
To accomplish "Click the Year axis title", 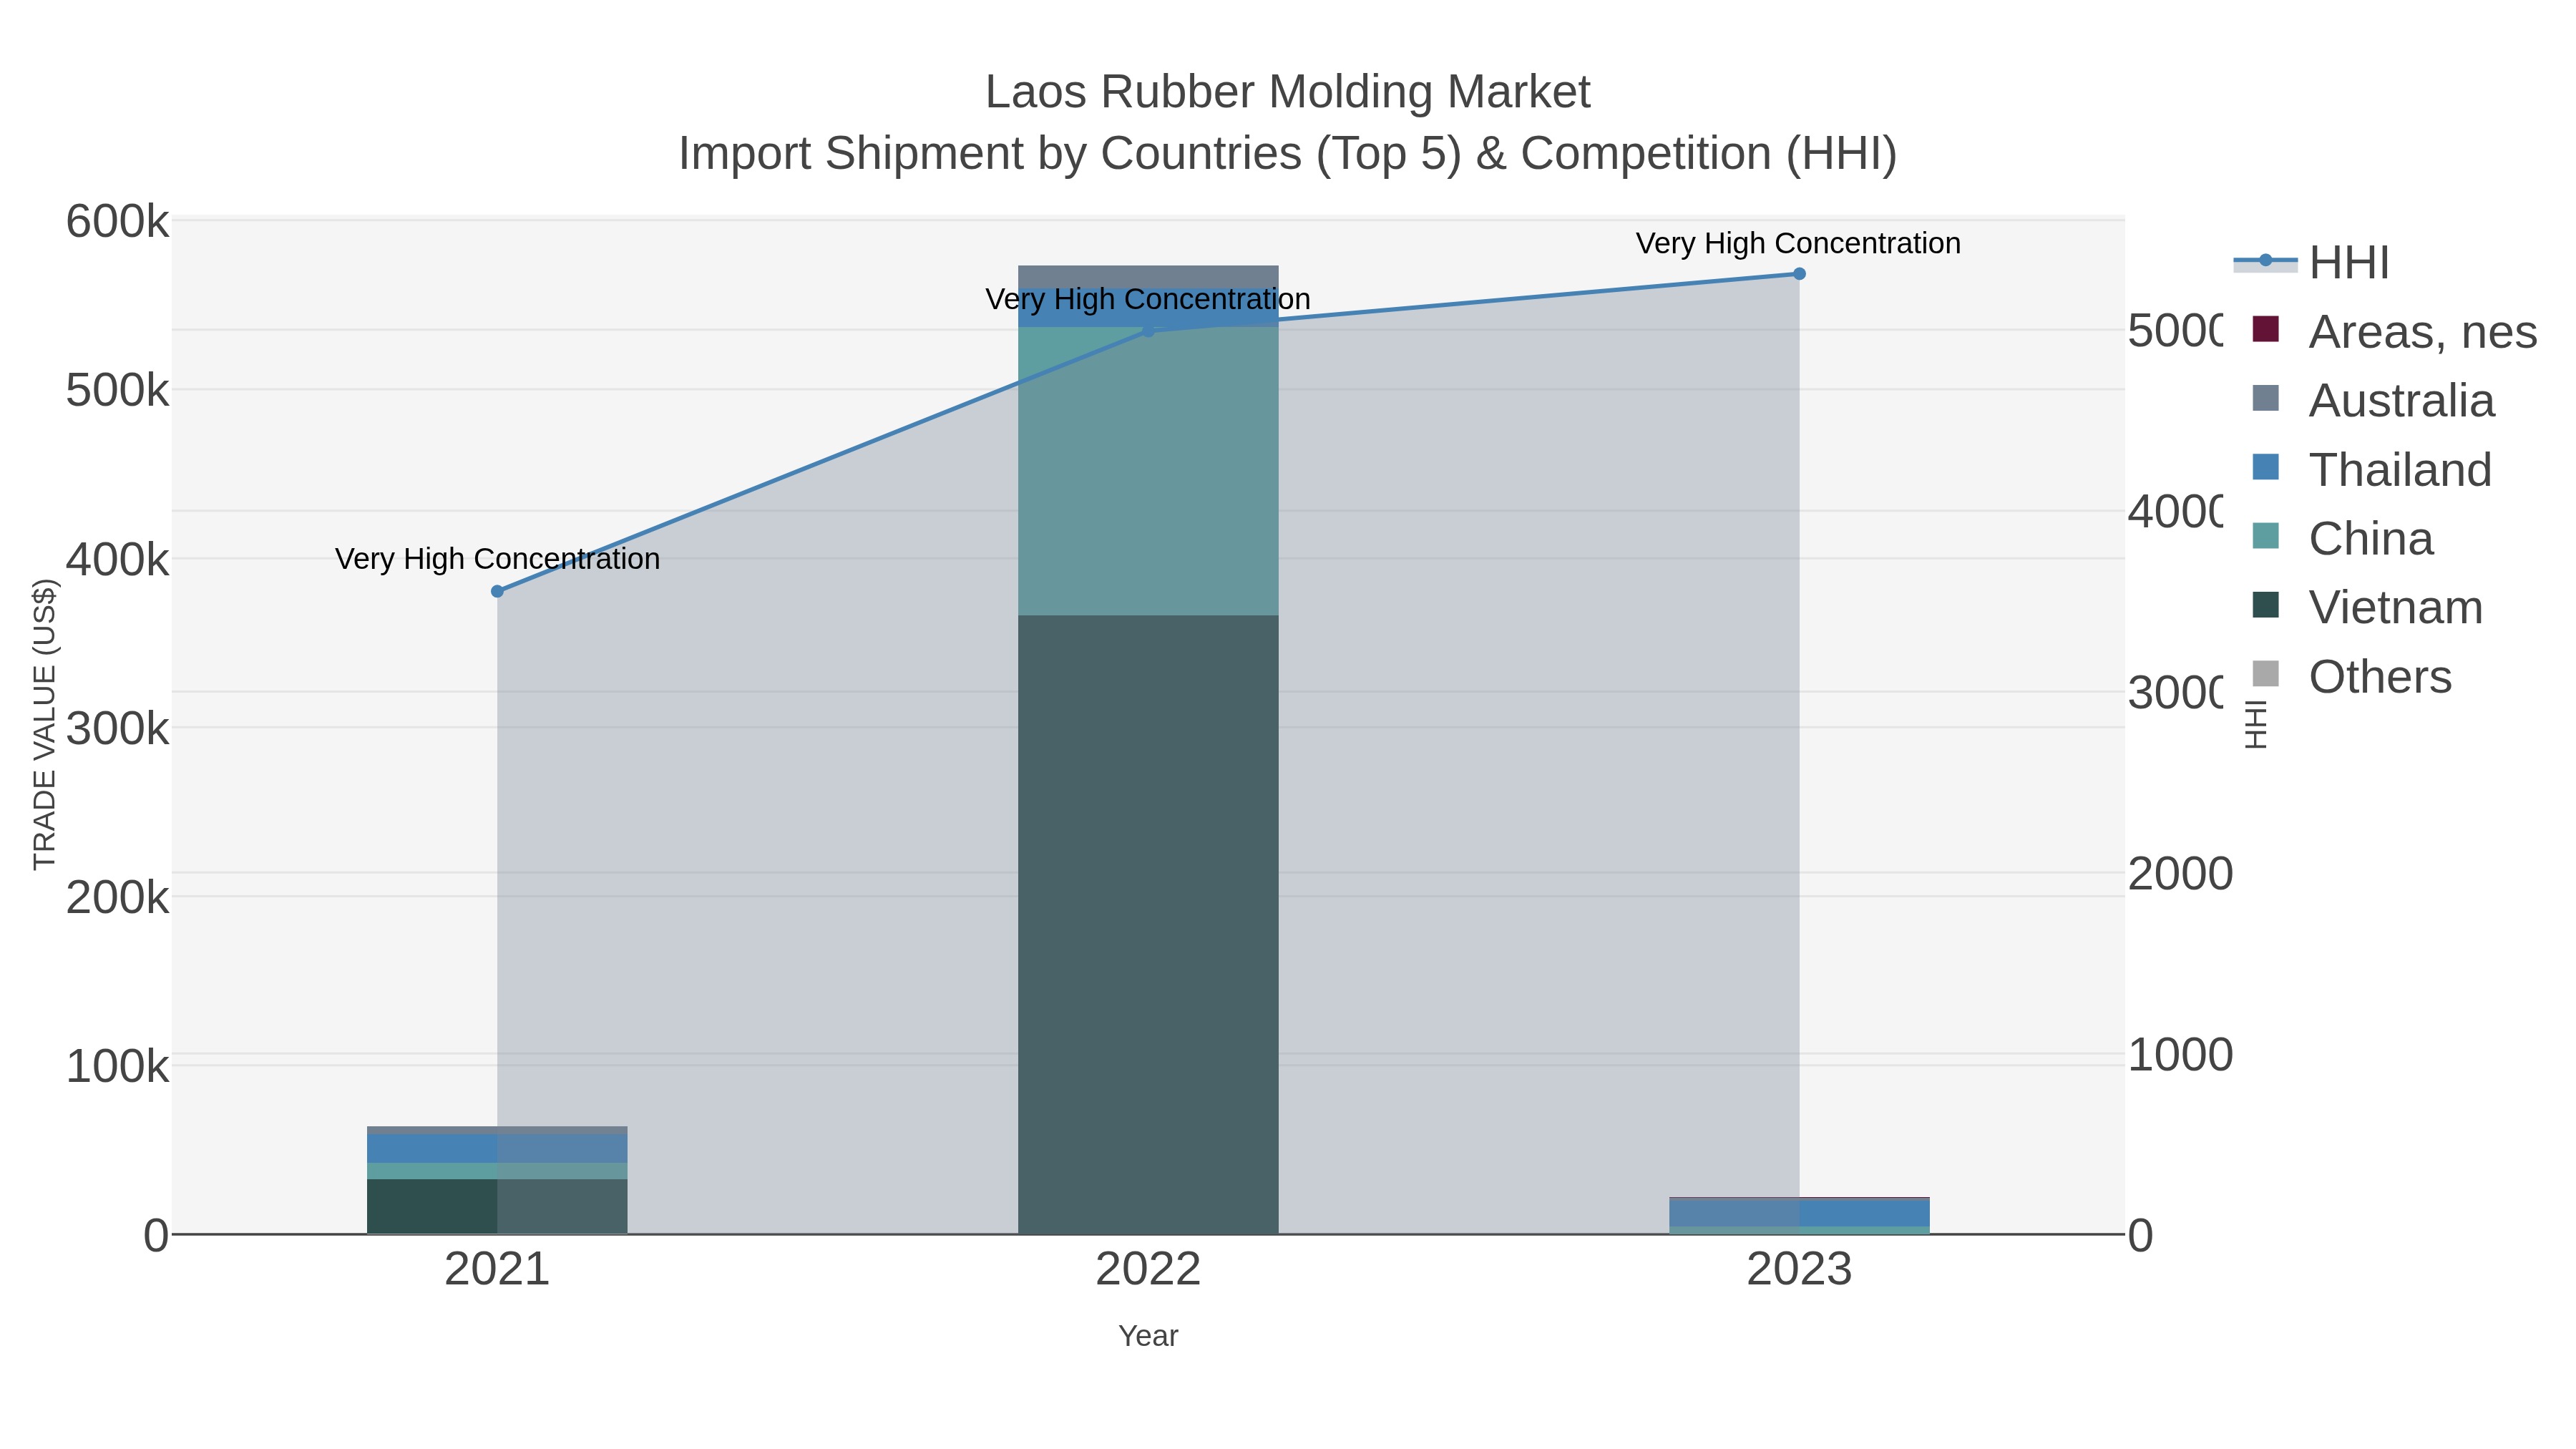I will [1148, 1336].
